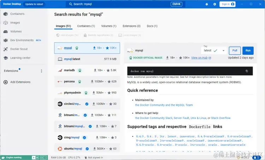
Task: Open the lts tag Dockerfile link
Action: coord(162,136)
